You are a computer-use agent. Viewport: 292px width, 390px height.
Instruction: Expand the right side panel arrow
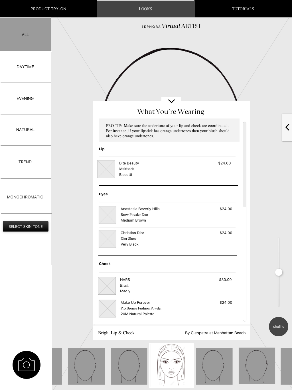coord(287,127)
